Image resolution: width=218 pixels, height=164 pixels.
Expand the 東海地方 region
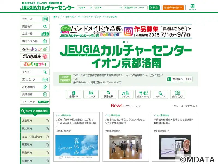point(35,153)
